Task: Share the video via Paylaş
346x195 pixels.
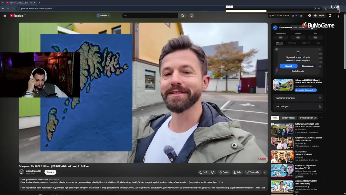Action: [224, 172]
